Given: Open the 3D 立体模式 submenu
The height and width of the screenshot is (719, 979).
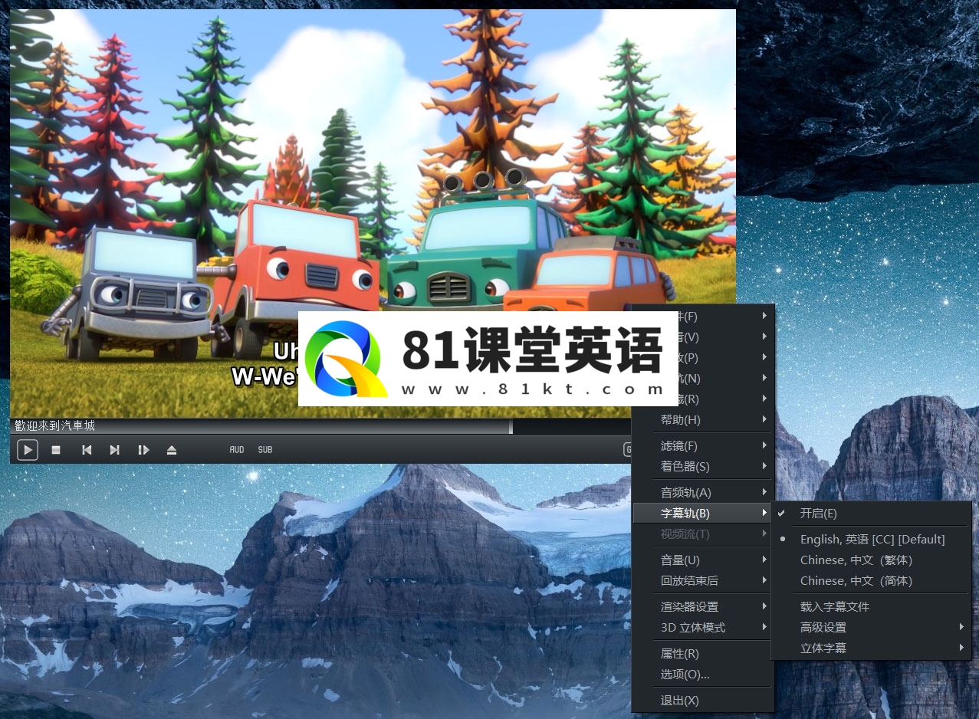Looking at the screenshot, I should [x=703, y=628].
